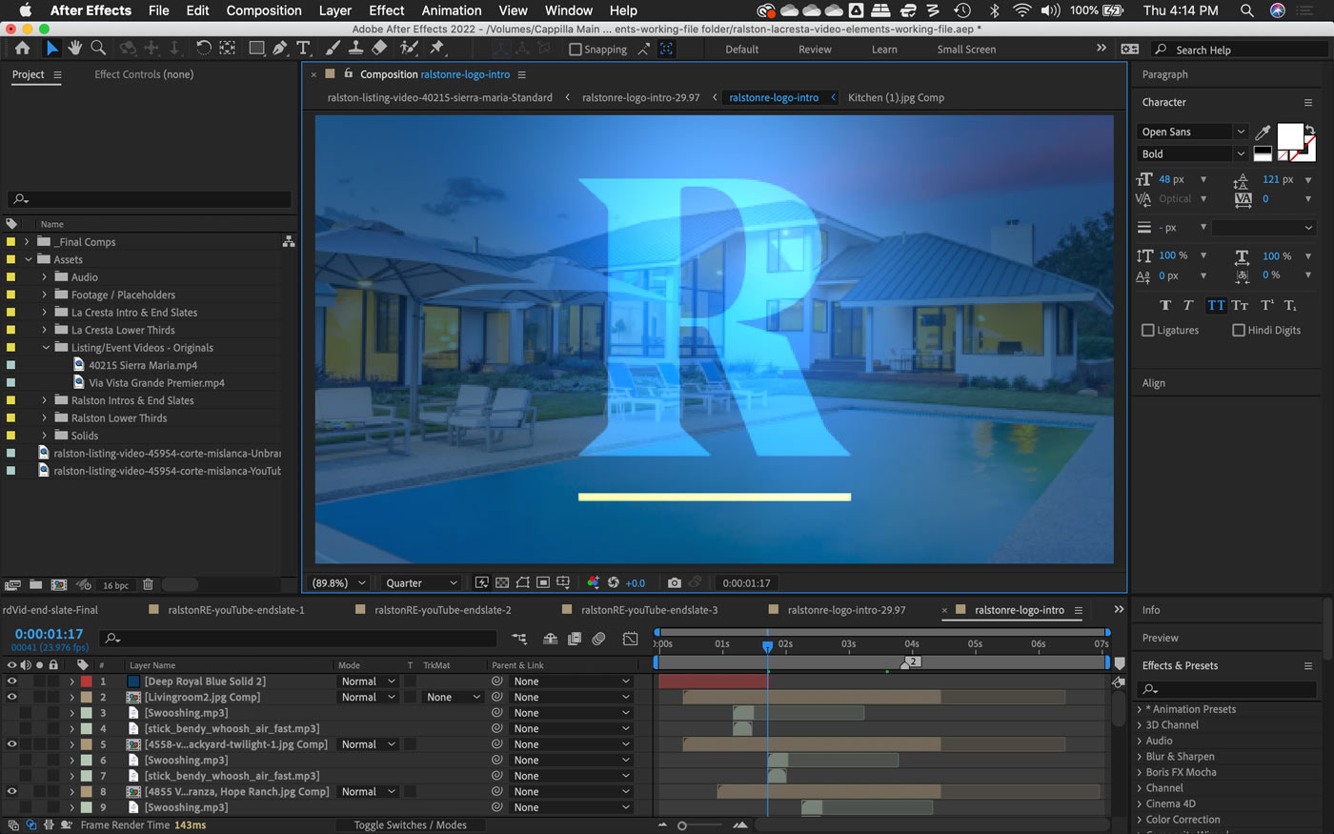Viewport: 1334px width, 834px height.
Task: Select the Rotation tool
Action: [x=204, y=48]
